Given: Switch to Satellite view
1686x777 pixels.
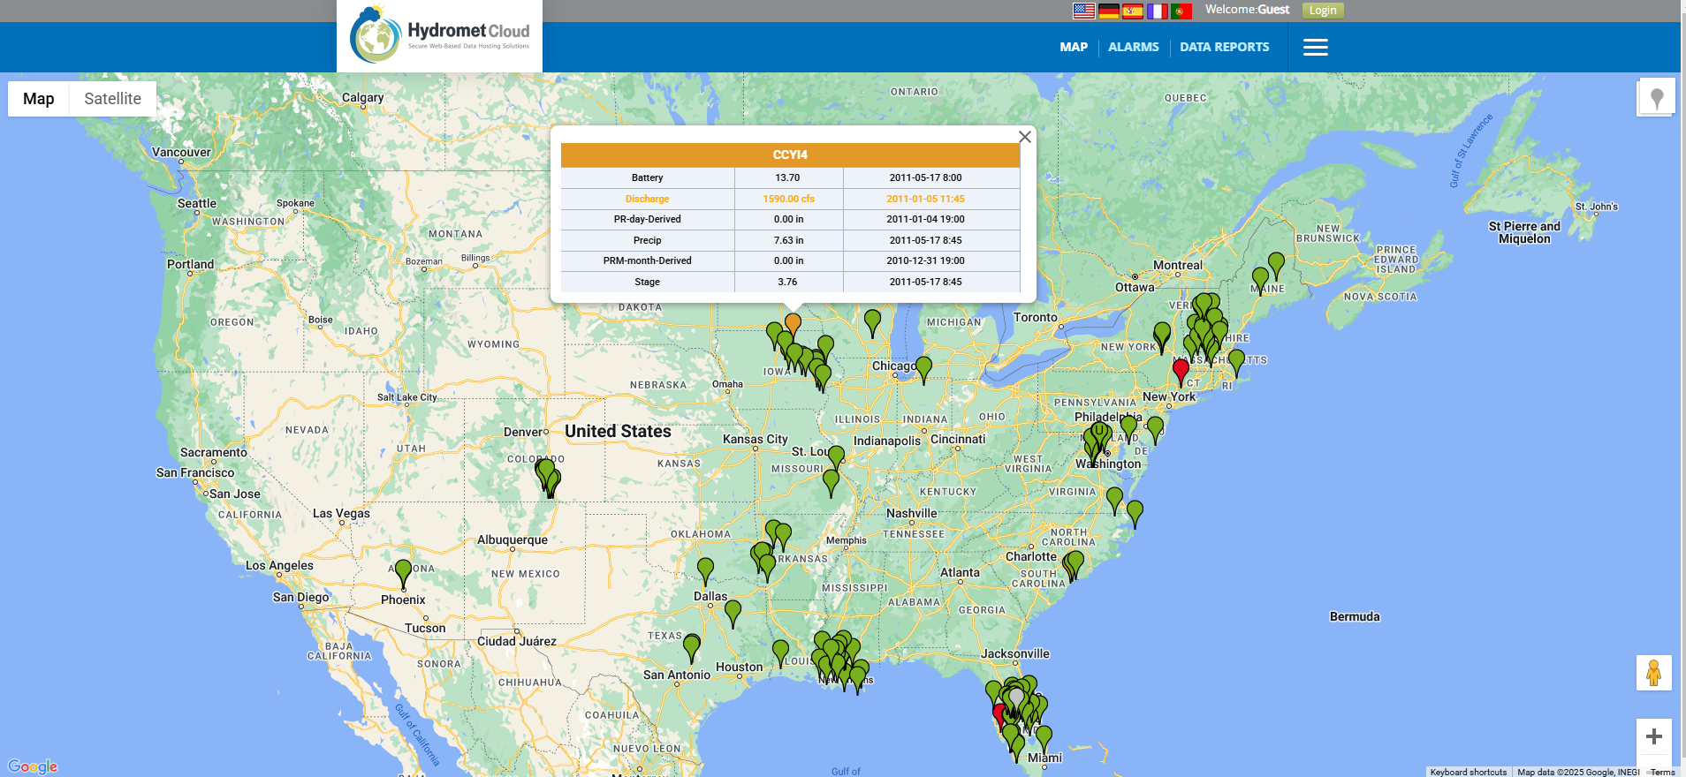Looking at the screenshot, I should (113, 99).
